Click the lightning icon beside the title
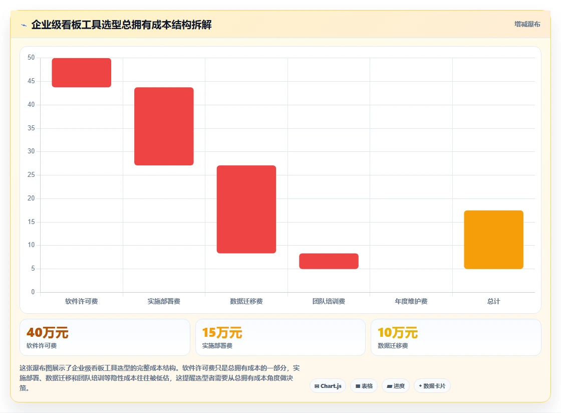Image resolution: width=561 pixels, height=413 pixels. [24, 25]
